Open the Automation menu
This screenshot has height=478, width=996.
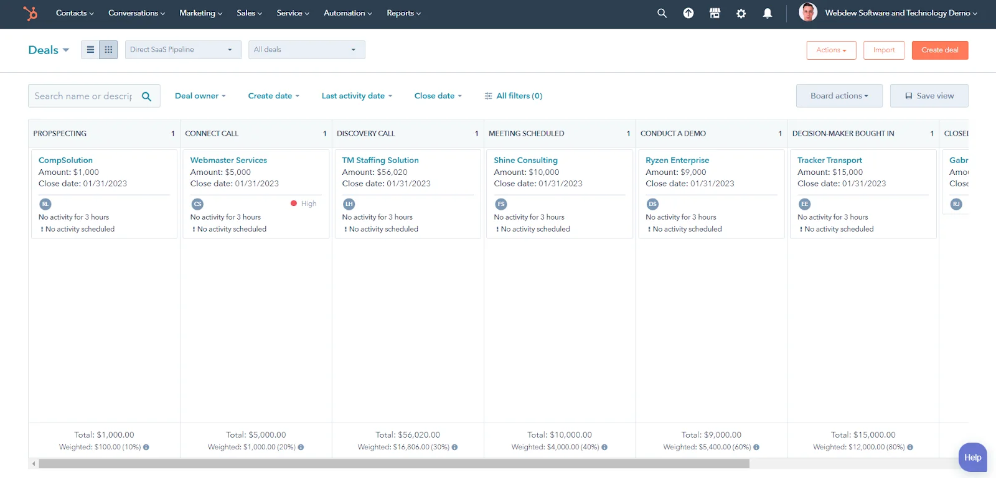pos(347,13)
